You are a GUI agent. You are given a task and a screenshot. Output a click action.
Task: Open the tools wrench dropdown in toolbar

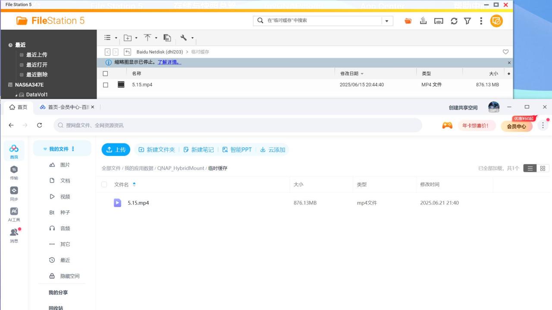[187, 38]
